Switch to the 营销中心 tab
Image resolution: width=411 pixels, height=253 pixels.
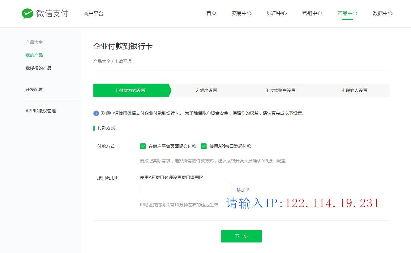(x=312, y=13)
